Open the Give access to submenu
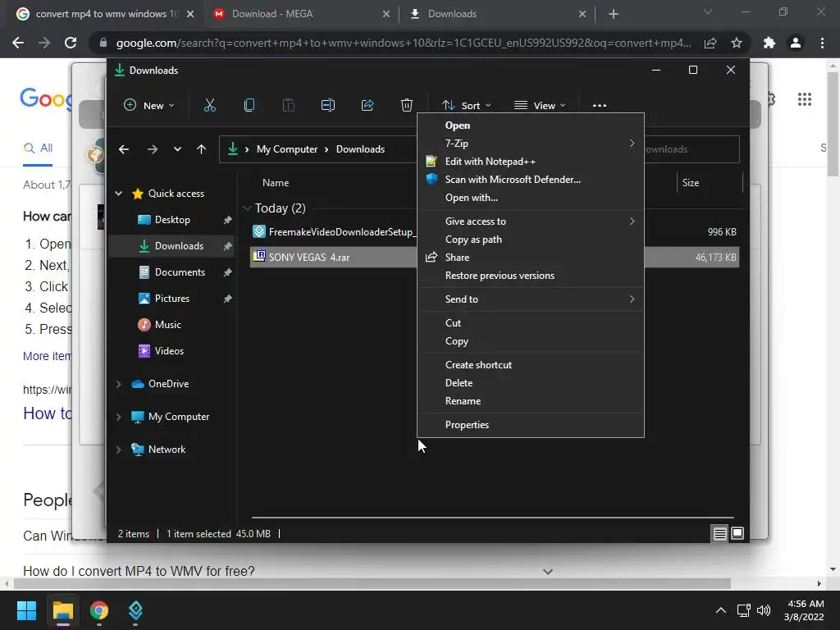Viewport: 840px width, 630px height. coord(531,221)
